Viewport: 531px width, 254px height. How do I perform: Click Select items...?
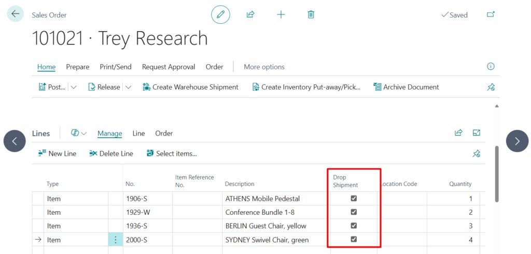[x=171, y=154]
